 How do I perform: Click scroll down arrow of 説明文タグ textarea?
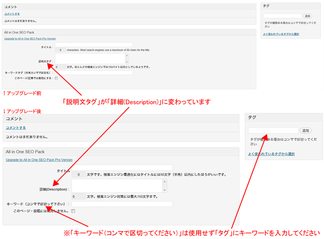tap(127, 62)
